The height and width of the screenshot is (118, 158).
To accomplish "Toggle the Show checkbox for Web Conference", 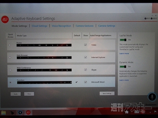I will [x=86, y=69].
